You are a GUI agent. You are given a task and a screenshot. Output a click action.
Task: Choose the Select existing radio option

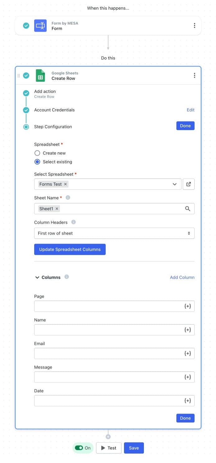point(37,162)
